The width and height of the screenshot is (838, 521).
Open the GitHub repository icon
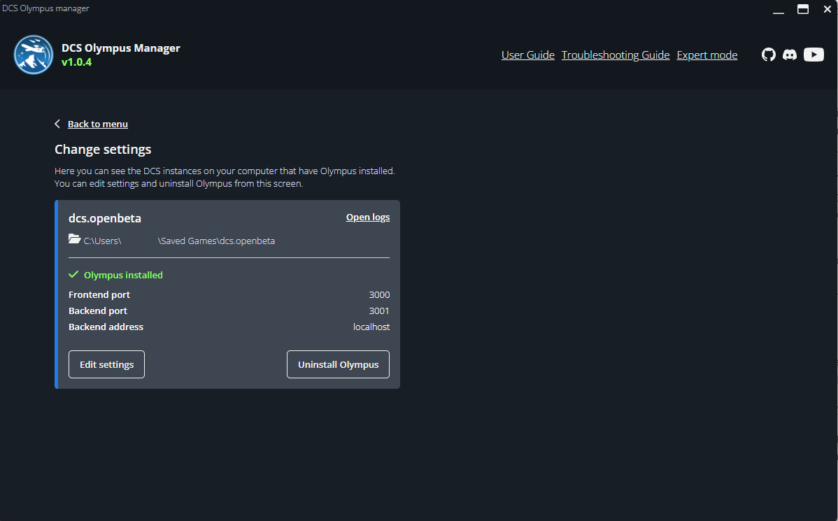point(768,55)
